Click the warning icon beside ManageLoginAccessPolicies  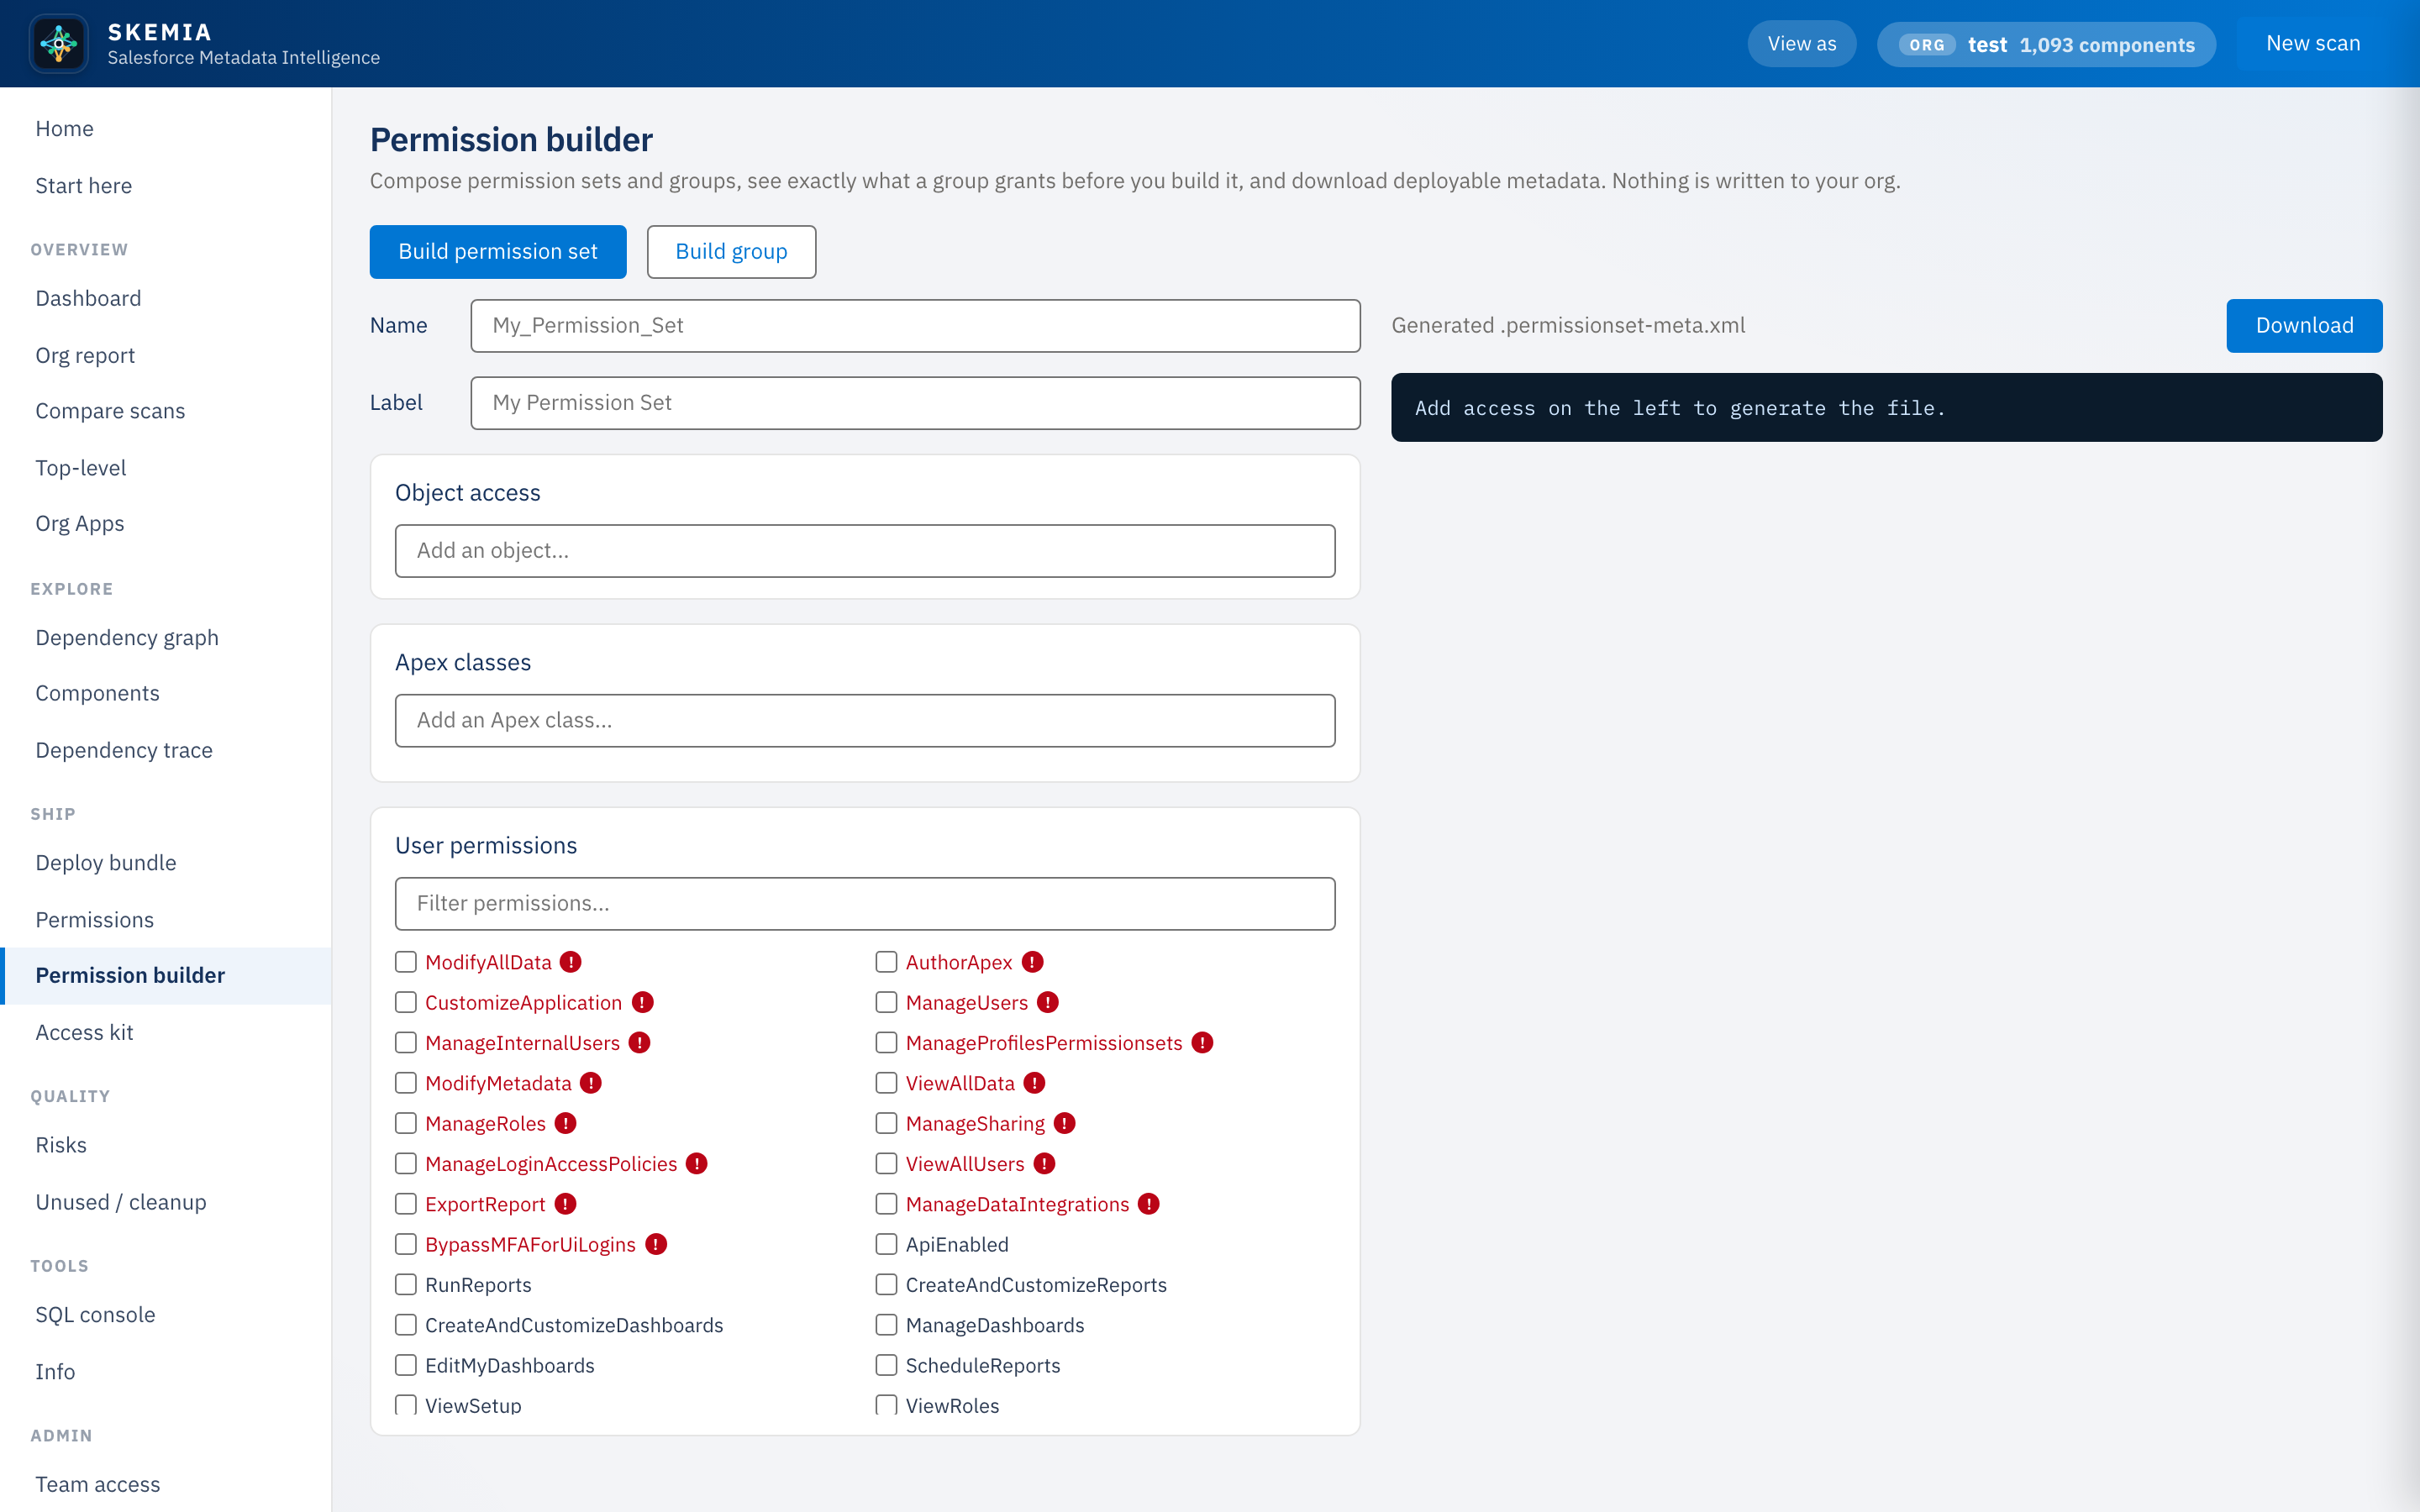click(696, 1164)
